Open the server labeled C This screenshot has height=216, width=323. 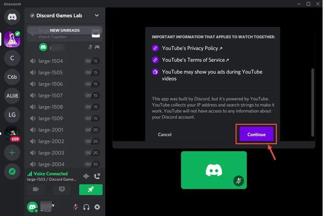pos(12,58)
